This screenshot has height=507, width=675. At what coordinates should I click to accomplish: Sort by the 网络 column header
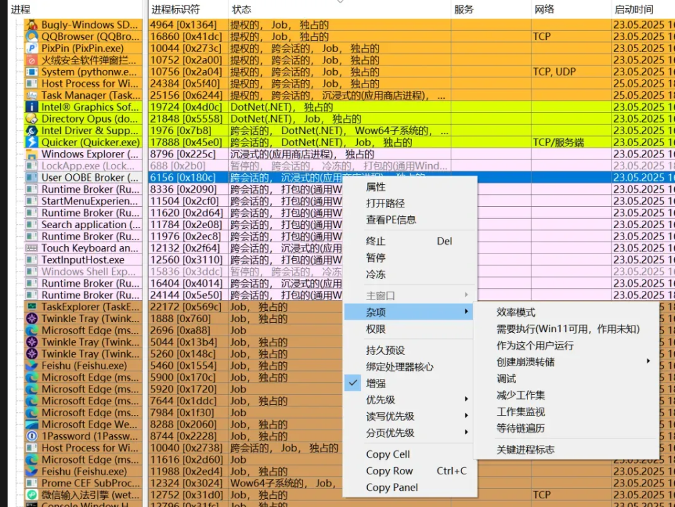coord(572,9)
